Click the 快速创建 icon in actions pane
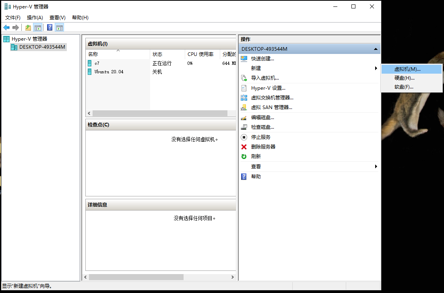This screenshot has height=293, width=444. click(x=244, y=59)
